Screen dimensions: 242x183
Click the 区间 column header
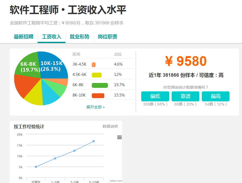click(76, 54)
